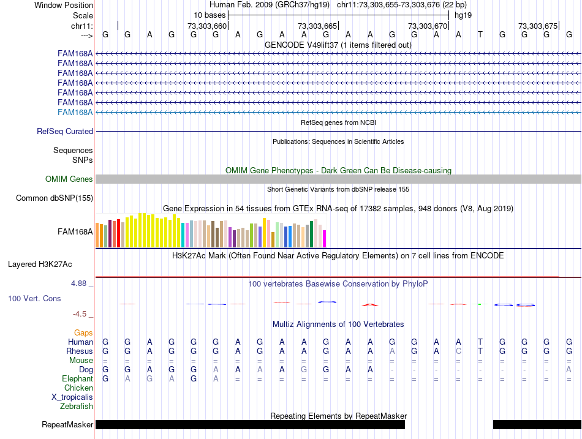Click the 73,303,660 position label
The width and height of the screenshot is (582, 439).
tap(206, 26)
